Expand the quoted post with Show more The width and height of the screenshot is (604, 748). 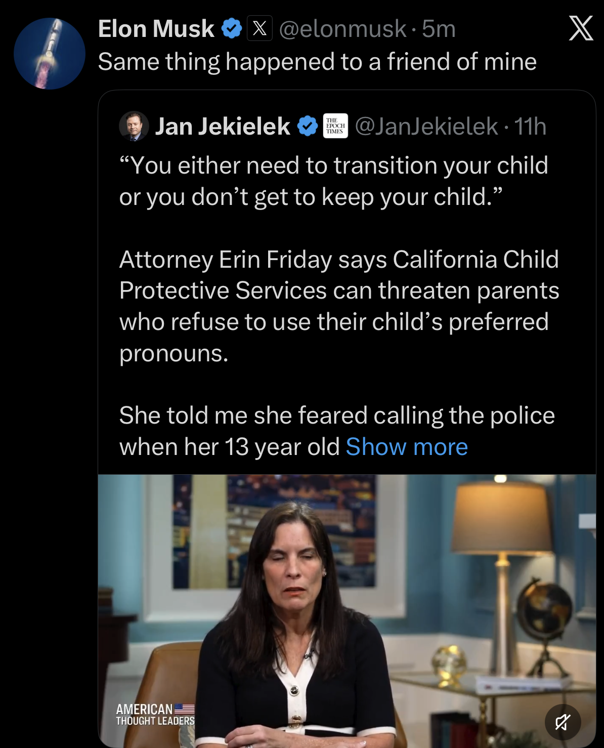point(407,447)
